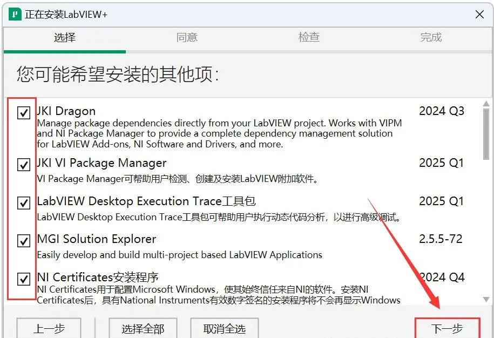
Task: Click the NI Certificates description text
Action: 219,295
